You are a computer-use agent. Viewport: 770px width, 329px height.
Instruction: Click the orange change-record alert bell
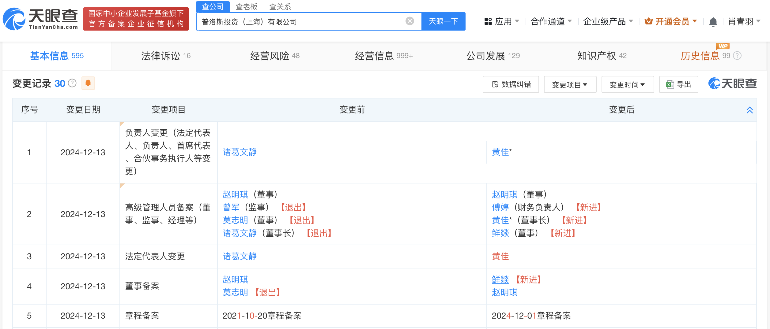[88, 83]
